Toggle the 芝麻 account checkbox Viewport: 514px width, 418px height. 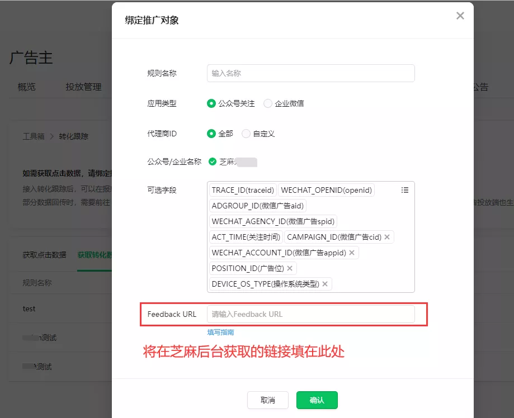[212, 163]
